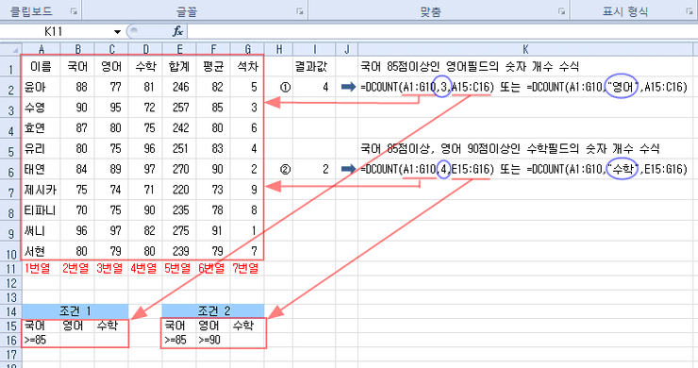Click 합계 value 220 for 제시카
The image size is (698, 368).
coord(179,190)
